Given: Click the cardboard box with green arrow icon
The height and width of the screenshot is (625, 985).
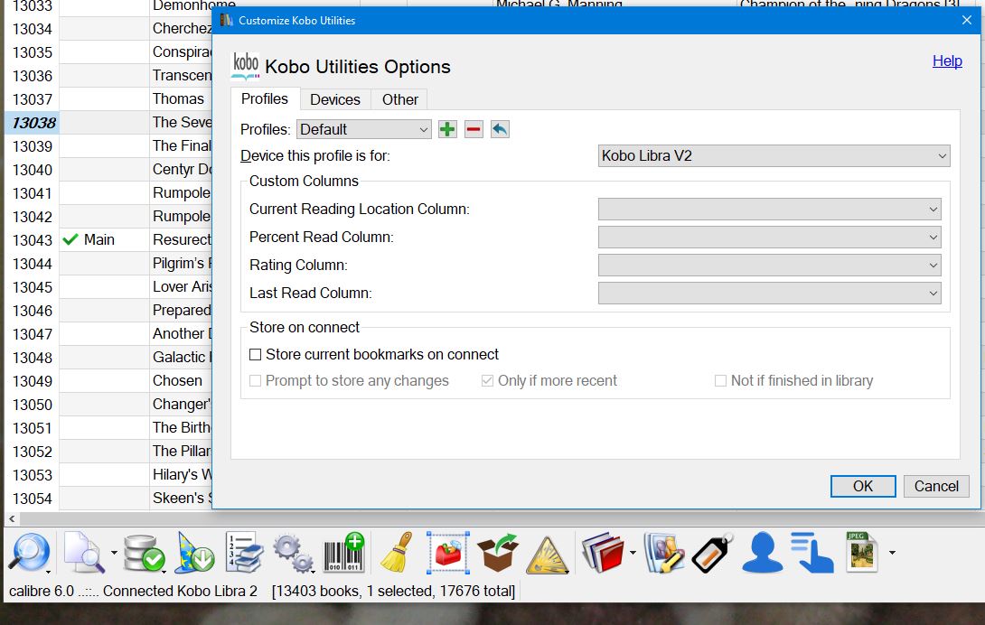Looking at the screenshot, I should [498, 553].
